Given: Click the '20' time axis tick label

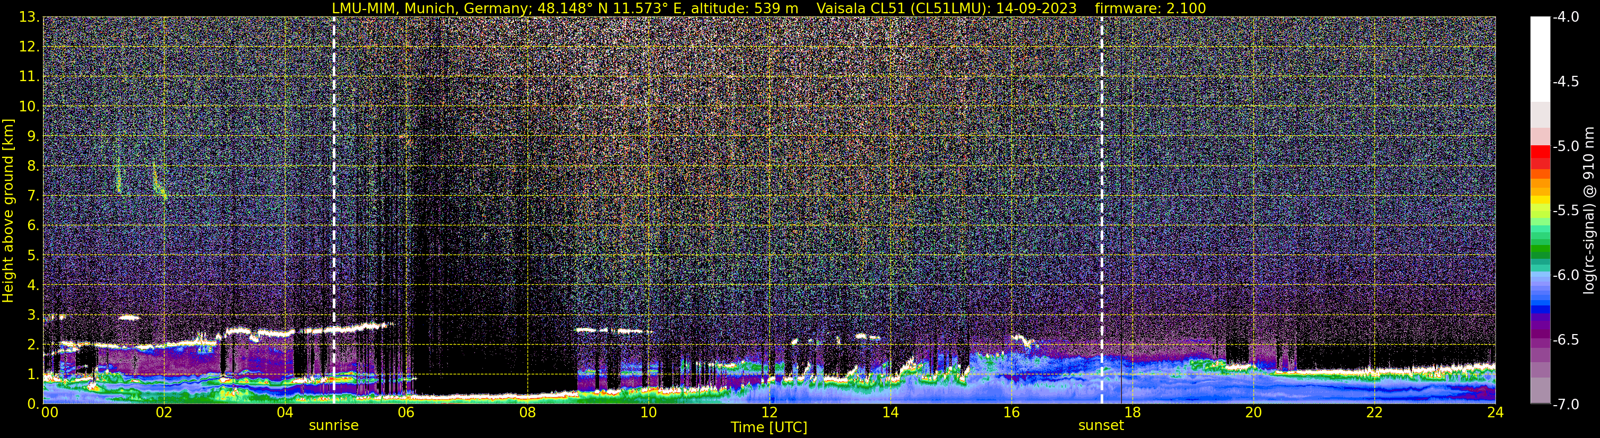Looking at the screenshot, I should coord(1253,413).
